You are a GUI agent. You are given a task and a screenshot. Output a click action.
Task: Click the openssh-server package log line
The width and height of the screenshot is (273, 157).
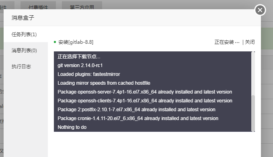click(145, 92)
